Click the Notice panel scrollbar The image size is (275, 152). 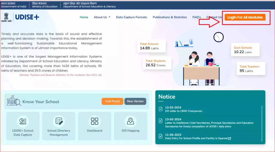(262, 123)
